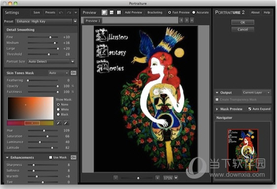This screenshot has width=277, height=189.
Task: Go to previous preview tab arrow
Action: click(181, 20)
